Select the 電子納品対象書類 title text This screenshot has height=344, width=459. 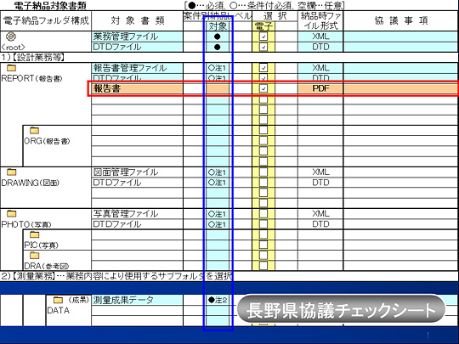click(50, 6)
